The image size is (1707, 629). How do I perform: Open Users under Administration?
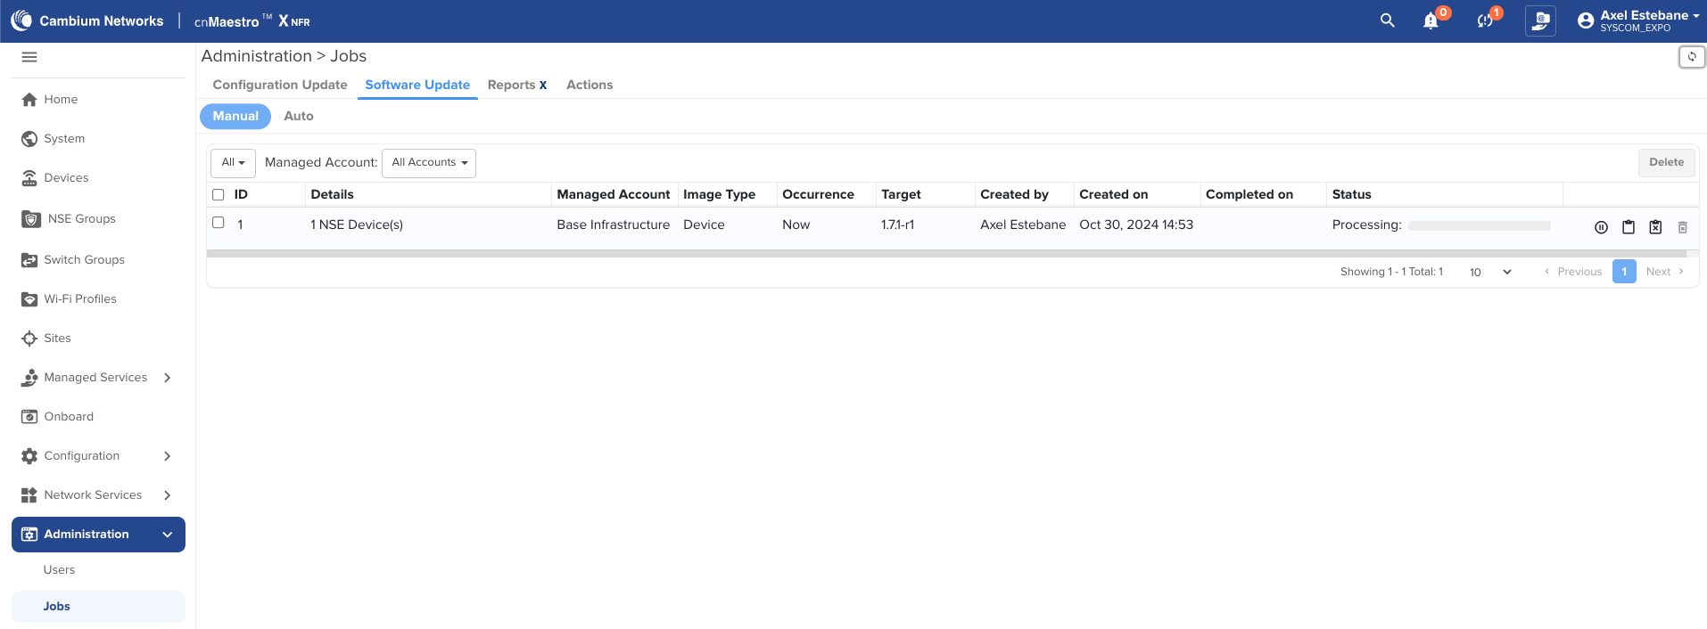[x=59, y=570]
